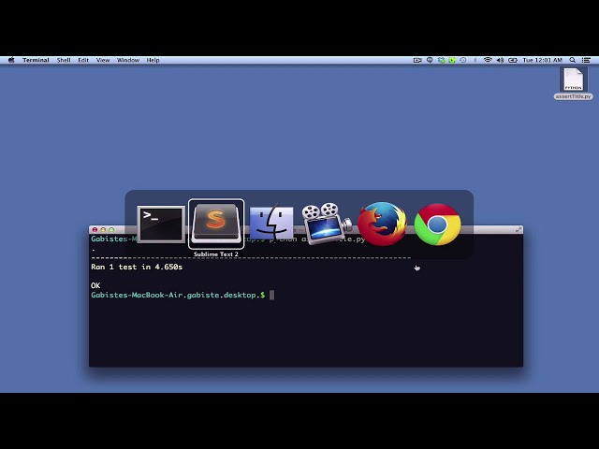Open the Edit menu

[83, 60]
